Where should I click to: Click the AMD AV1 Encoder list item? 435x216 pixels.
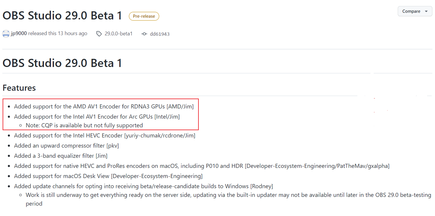[x=104, y=106]
